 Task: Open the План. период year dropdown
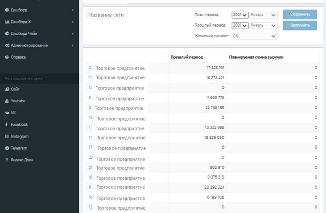pos(240,15)
